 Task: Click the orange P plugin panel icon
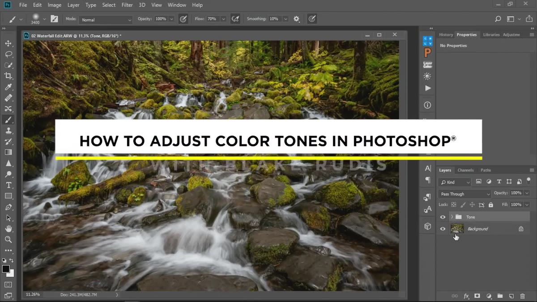point(428,53)
